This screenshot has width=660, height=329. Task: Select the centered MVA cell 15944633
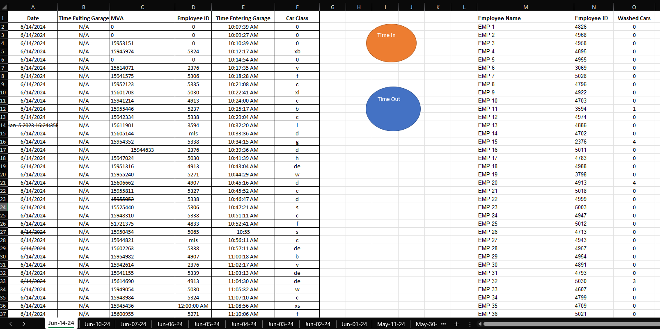click(x=142, y=150)
